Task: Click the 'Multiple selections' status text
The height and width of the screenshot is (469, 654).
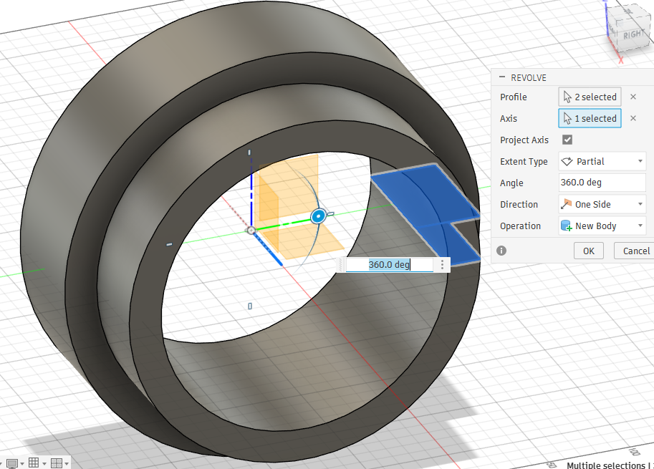Action: [605, 465]
